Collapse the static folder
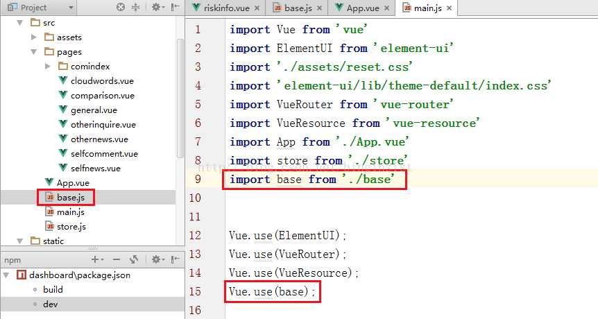The height and width of the screenshot is (319, 598). (20, 241)
